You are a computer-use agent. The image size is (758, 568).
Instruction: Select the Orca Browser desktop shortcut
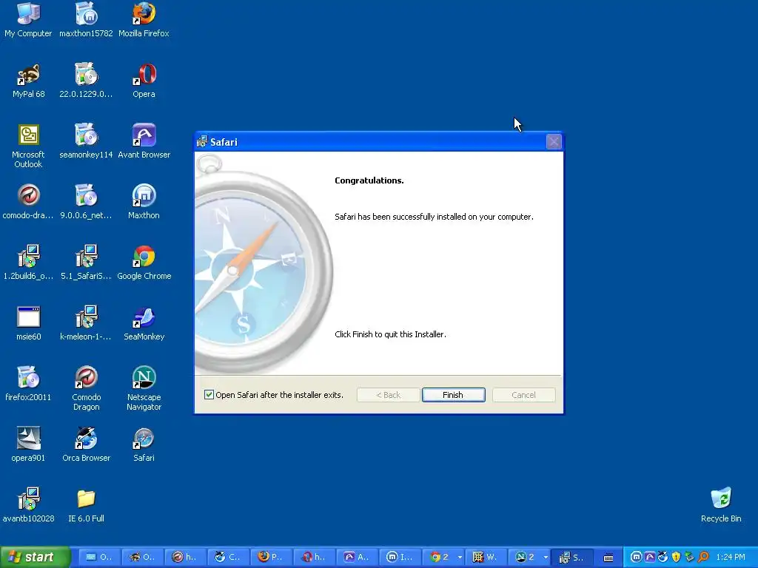point(86,444)
